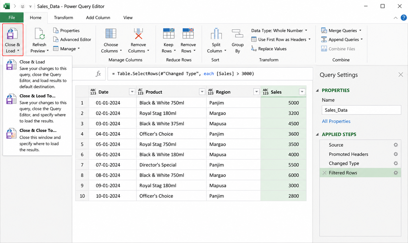
Task: Click the Region column data type icon
Action: 211,92
